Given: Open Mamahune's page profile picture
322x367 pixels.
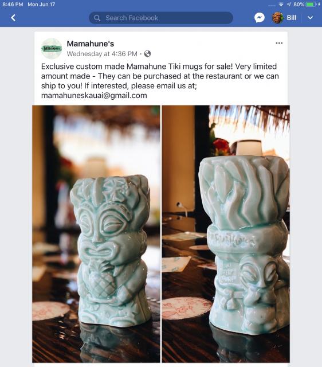Looking at the screenshot, I should tap(52, 48).
